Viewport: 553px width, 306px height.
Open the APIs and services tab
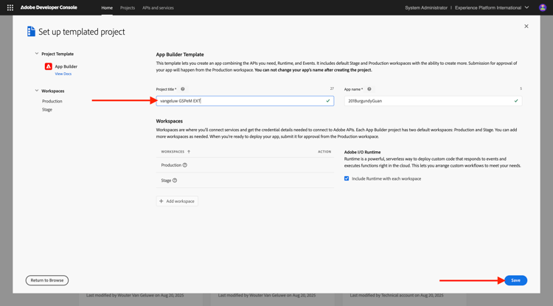tap(158, 8)
